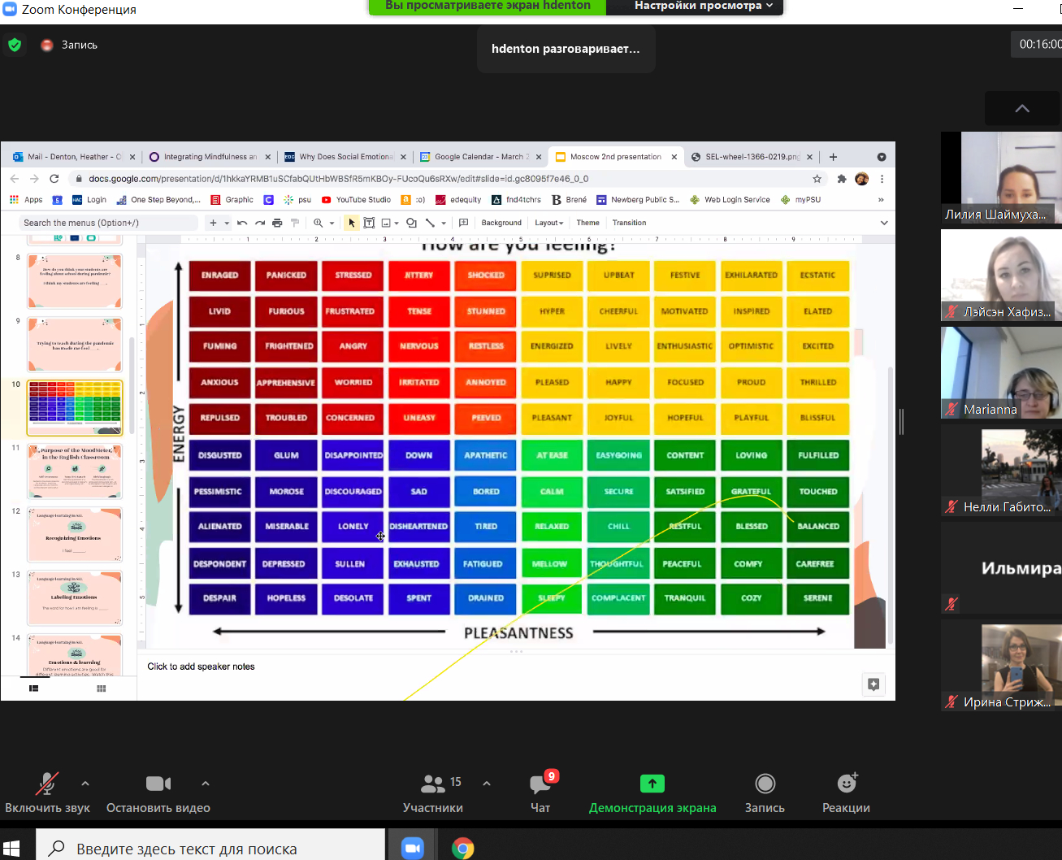Viewport: 1062px width, 860px height.
Task: Click the Запись recording indicator
Action: 70,45
